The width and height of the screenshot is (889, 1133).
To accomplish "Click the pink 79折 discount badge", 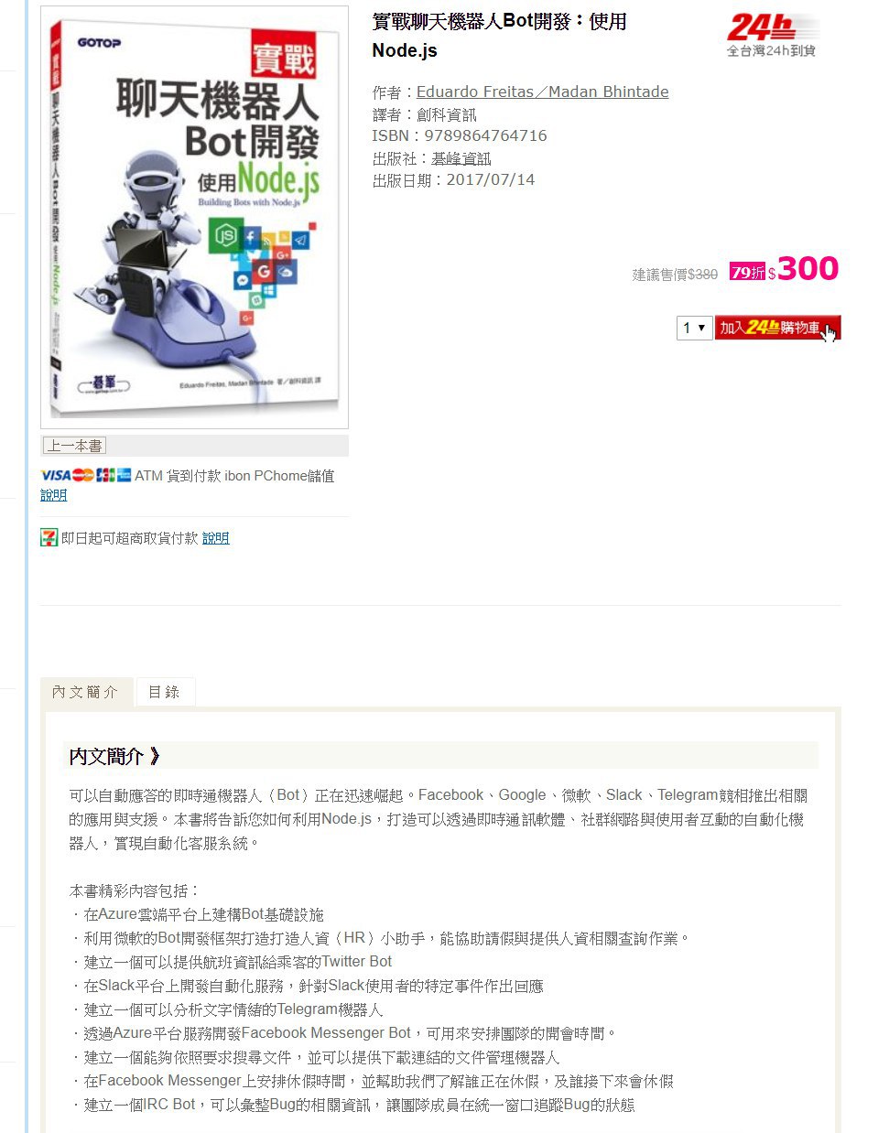I will point(747,272).
